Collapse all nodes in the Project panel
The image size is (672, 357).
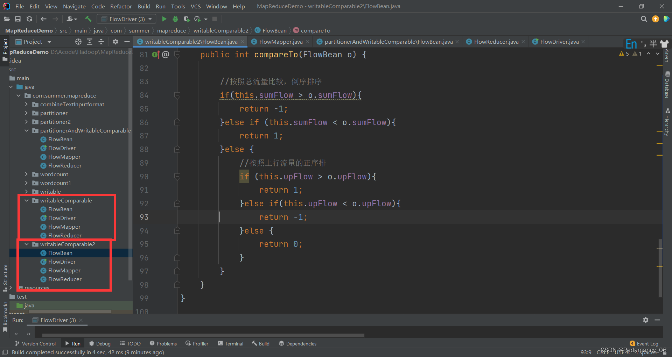pyautogui.click(x=101, y=42)
